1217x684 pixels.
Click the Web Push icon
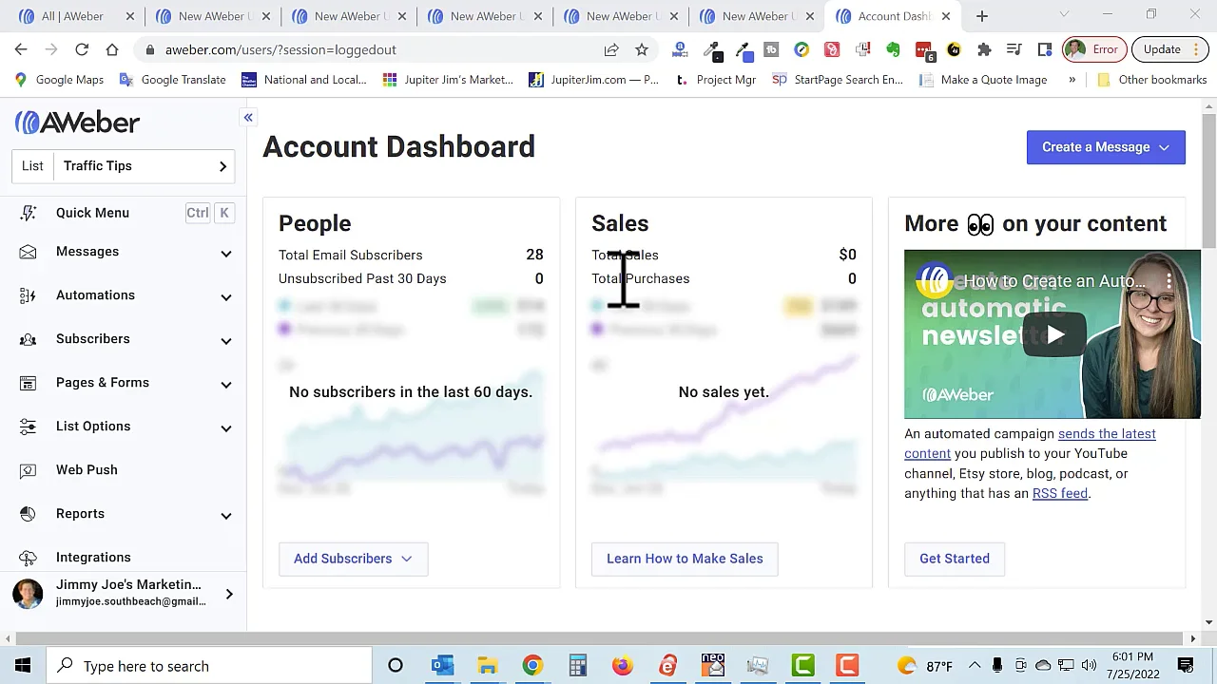pos(28,470)
